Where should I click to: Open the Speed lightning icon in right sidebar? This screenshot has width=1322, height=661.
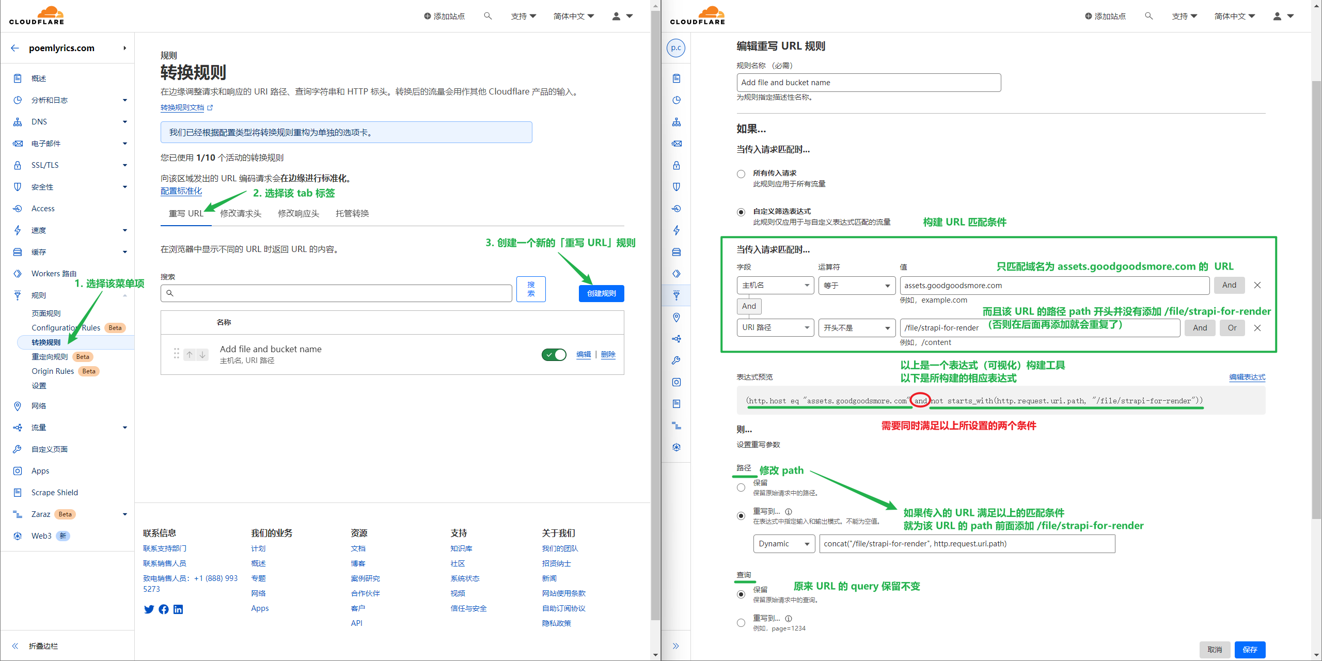(676, 230)
